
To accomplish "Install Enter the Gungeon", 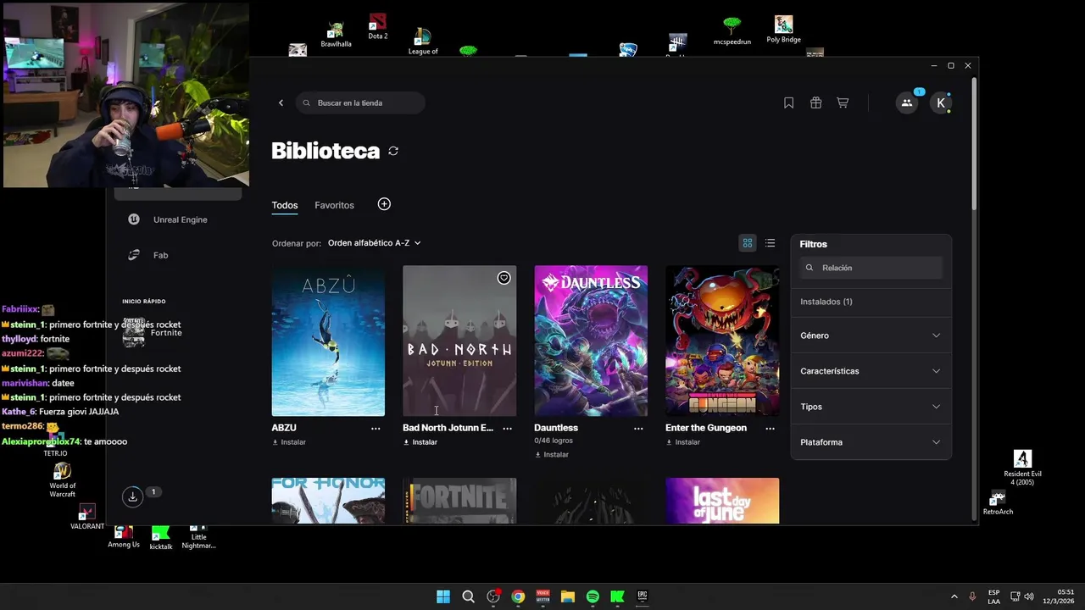I will [683, 442].
